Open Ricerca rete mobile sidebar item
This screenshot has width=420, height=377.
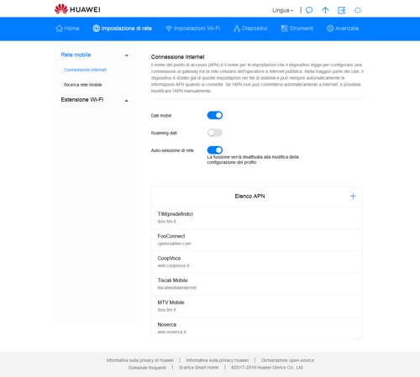[x=83, y=85]
